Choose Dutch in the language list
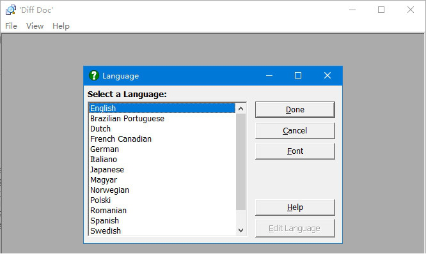 click(100, 129)
